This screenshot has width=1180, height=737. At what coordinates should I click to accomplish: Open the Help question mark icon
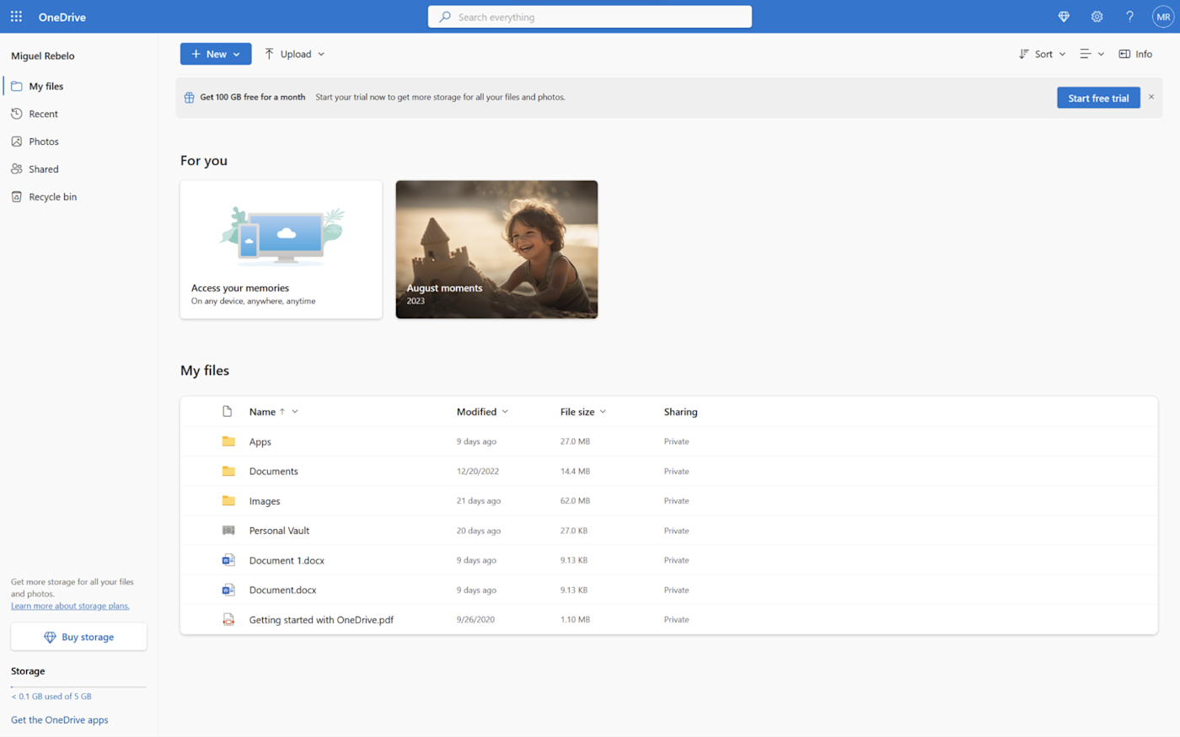pos(1129,17)
